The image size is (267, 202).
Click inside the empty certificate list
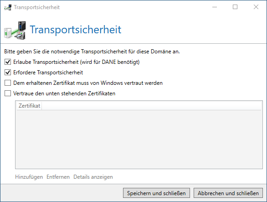(x=139, y=139)
